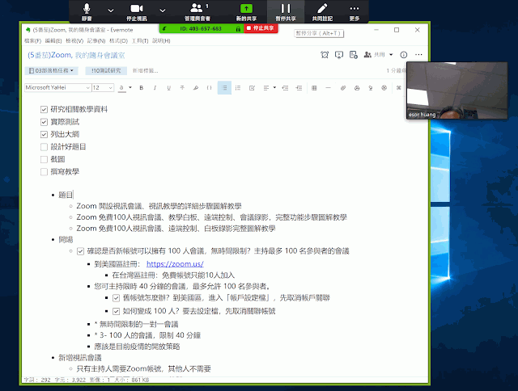Stop video using the camera icon
The height and width of the screenshot is (391, 518).
point(137,12)
